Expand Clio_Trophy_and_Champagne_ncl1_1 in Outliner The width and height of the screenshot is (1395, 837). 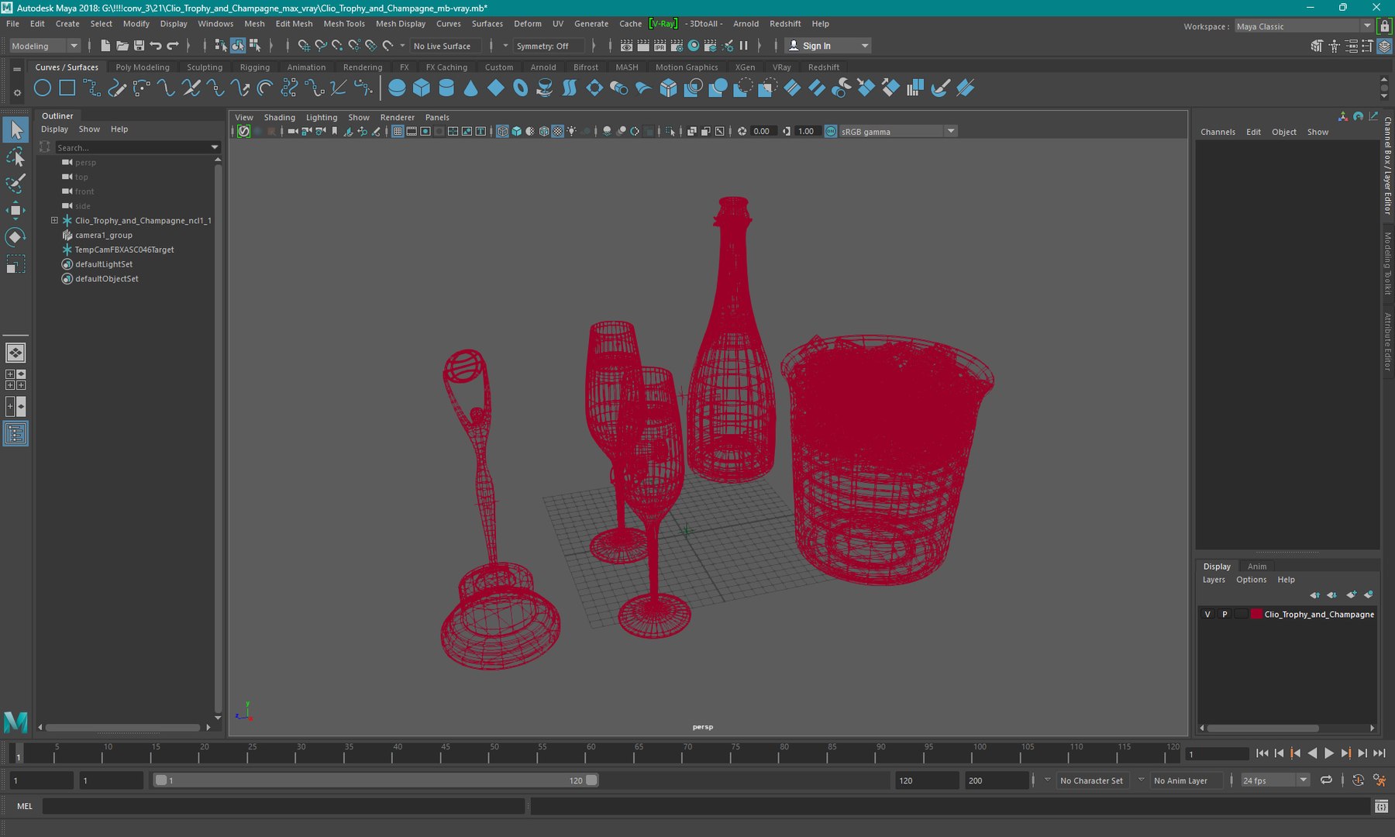click(x=54, y=221)
